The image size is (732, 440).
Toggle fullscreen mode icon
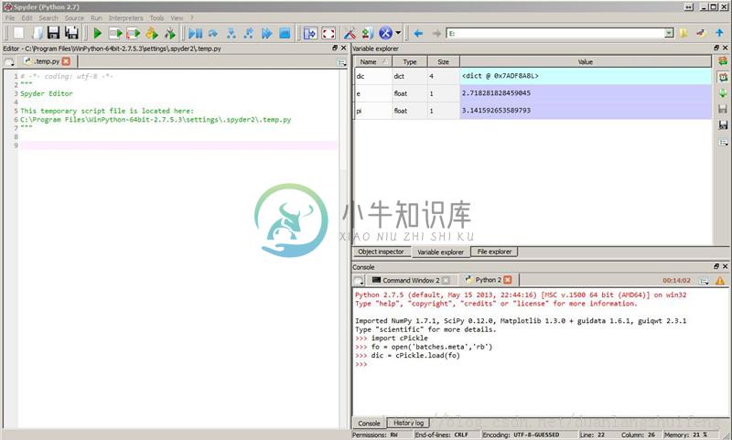[328, 33]
